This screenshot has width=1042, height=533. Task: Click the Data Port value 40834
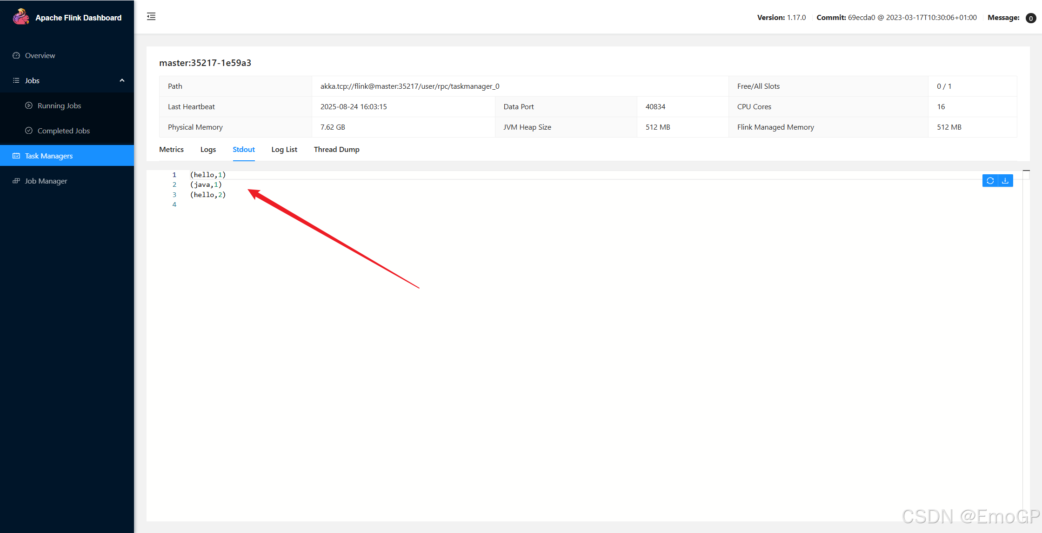click(655, 106)
